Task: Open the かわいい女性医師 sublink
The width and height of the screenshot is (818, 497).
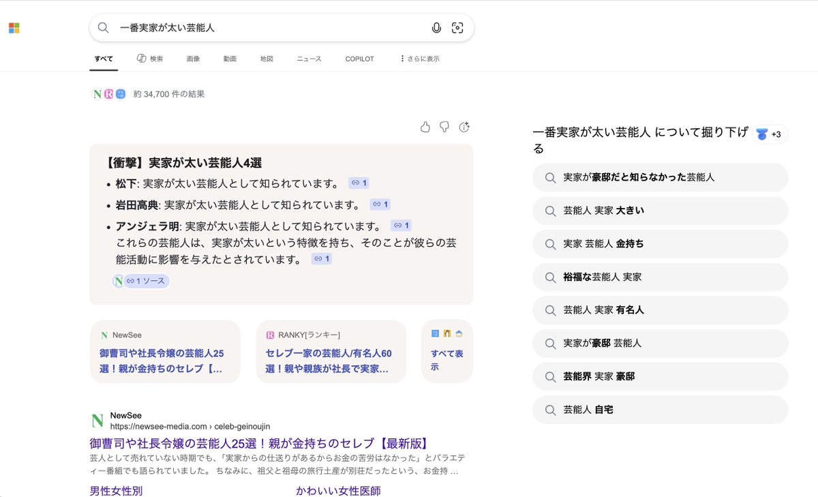Action: (338, 491)
